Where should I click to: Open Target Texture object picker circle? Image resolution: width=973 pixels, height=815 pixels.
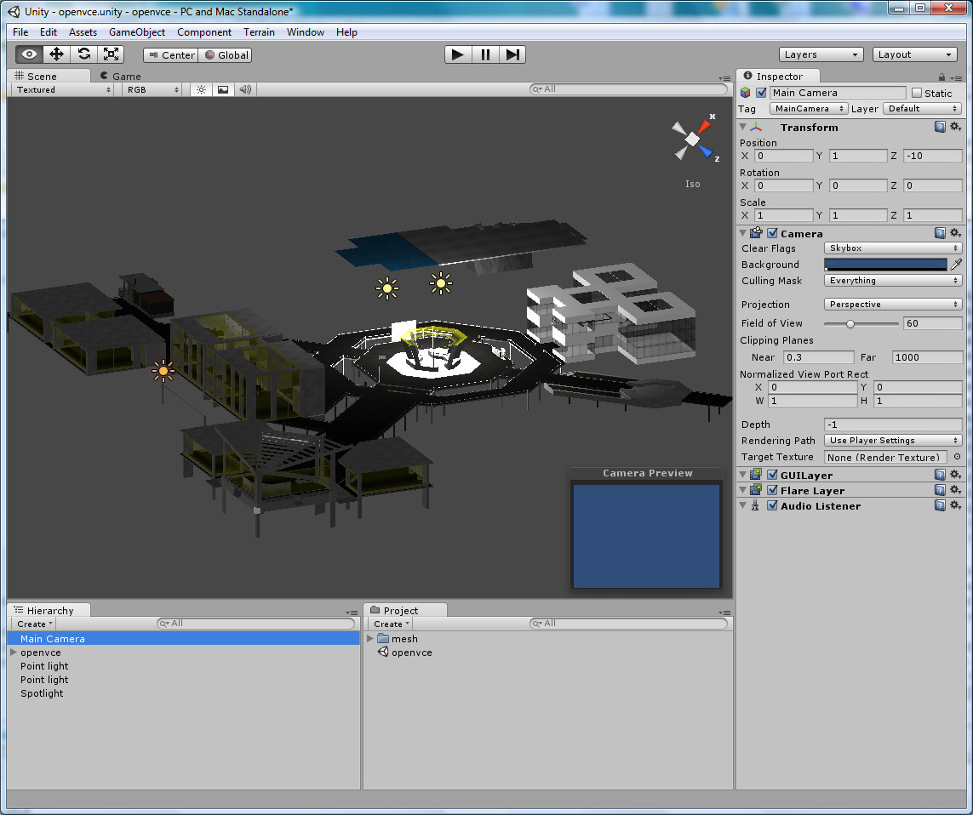point(957,457)
